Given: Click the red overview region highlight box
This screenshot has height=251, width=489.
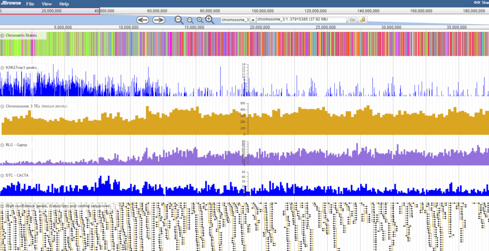Looking at the screenshot, I should (x=50, y=10).
